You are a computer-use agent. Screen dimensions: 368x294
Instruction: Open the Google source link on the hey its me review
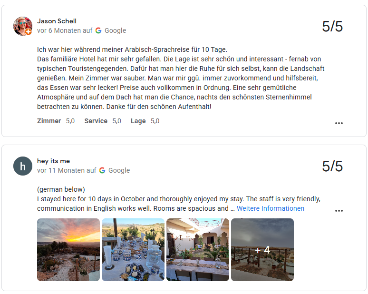(119, 170)
